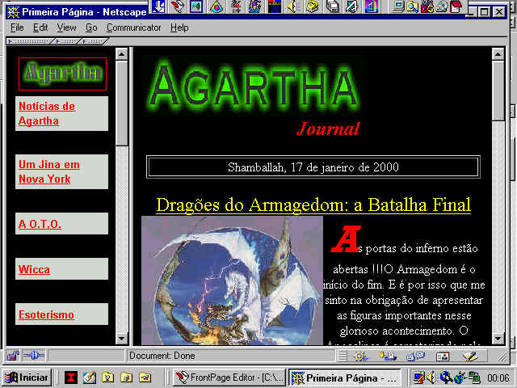Click the Document: Done status text
The width and height of the screenshot is (517, 388).
coord(162,356)
